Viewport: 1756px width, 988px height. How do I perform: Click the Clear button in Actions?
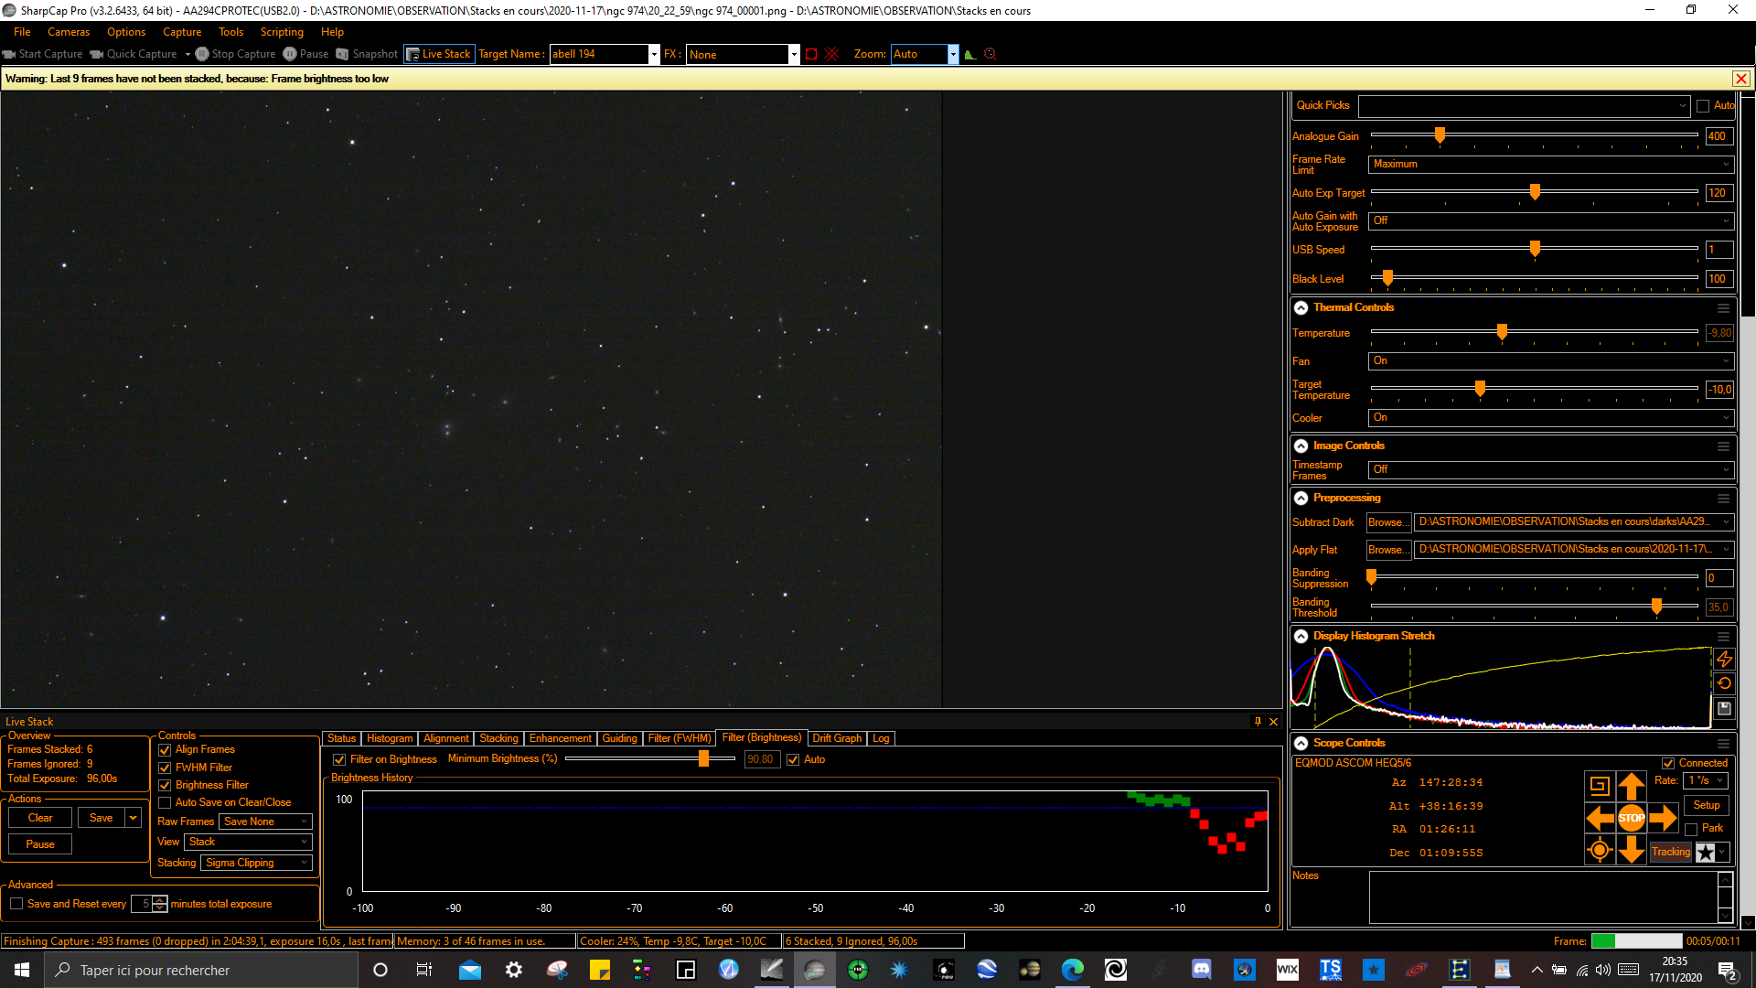pos(40,818)
